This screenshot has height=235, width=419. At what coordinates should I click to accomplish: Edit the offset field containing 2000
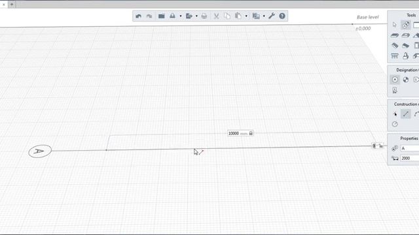point(410,158)
